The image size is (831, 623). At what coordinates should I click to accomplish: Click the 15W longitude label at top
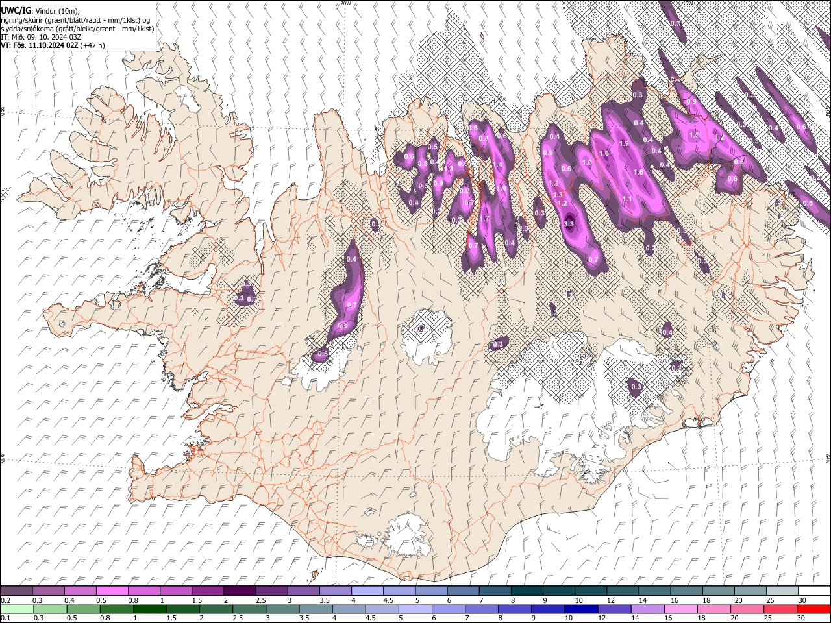[x=688, y=3]
